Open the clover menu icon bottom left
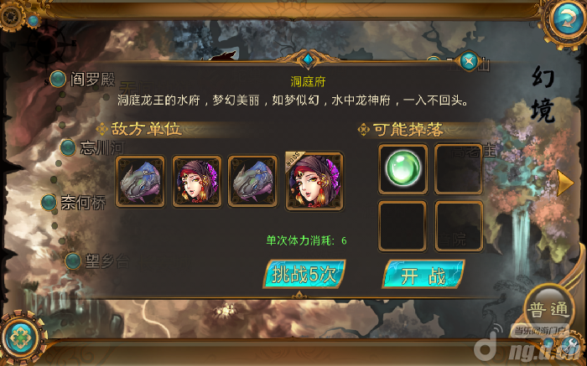Screen dimensions: 587x366 (x=21, y=338)
